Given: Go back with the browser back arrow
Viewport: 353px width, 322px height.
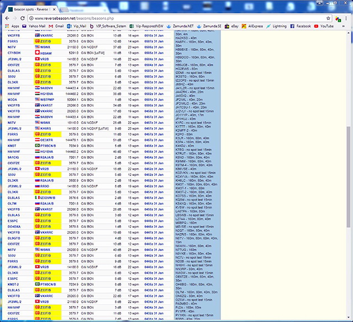Looking at the screenshot, I should click(x=7, y=18).
